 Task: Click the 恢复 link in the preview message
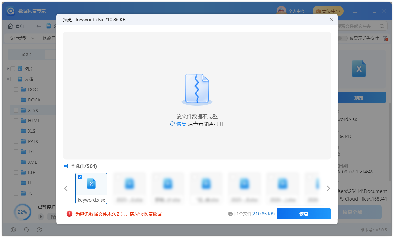(181, 124)
